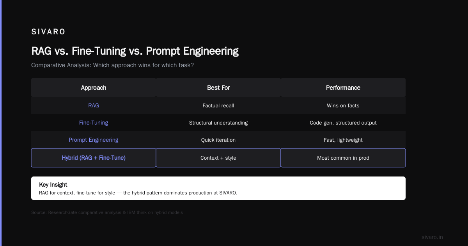Click the Structural understanding cell

(218, 123)
